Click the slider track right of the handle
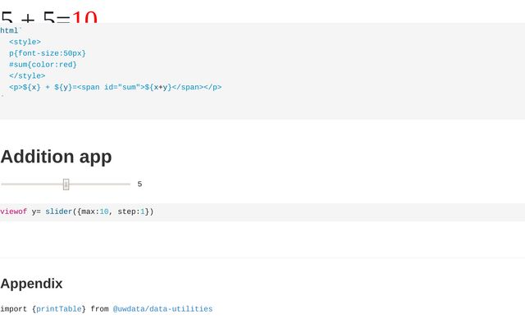This screenshot has height=328, width=525. point(99,184)
